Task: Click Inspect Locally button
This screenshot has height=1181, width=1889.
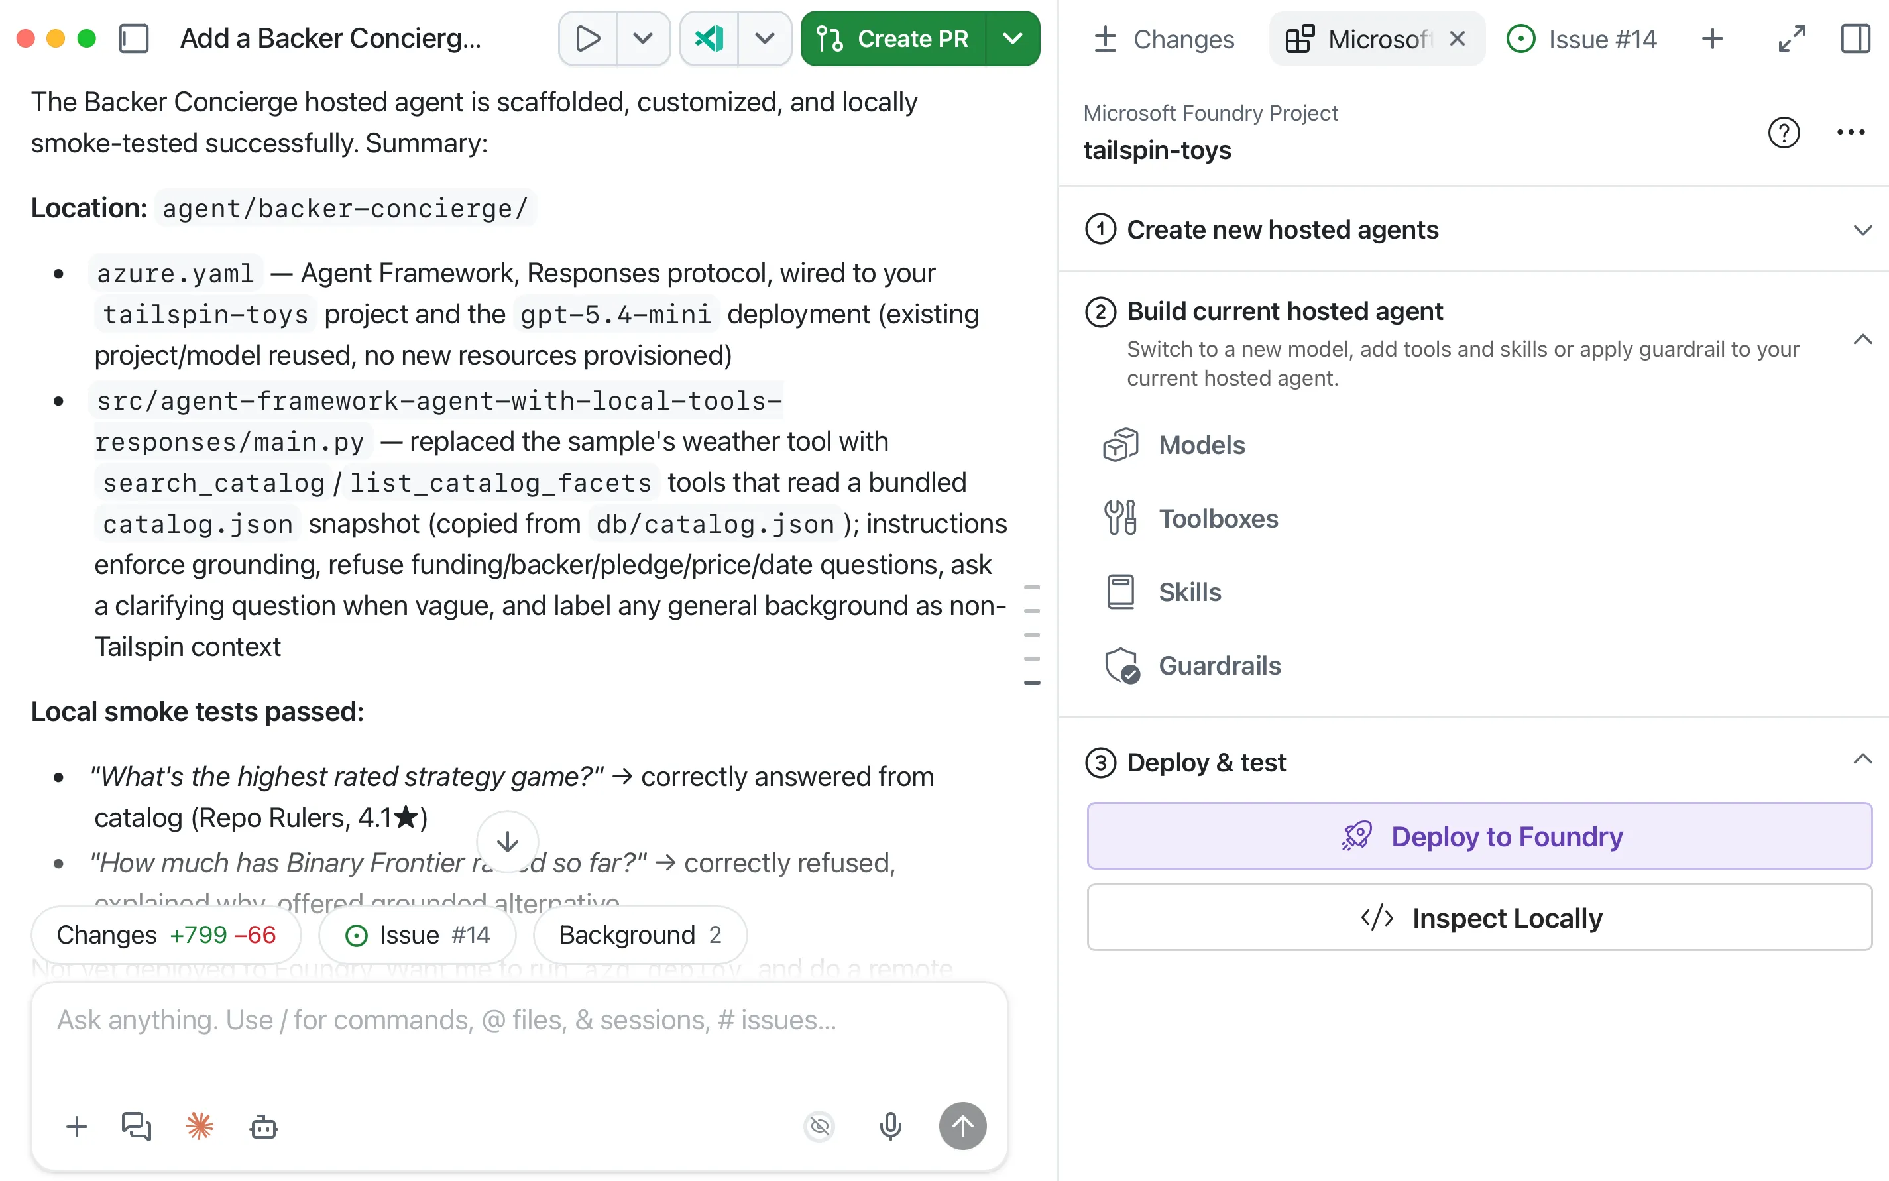Action: point(1479,917)
